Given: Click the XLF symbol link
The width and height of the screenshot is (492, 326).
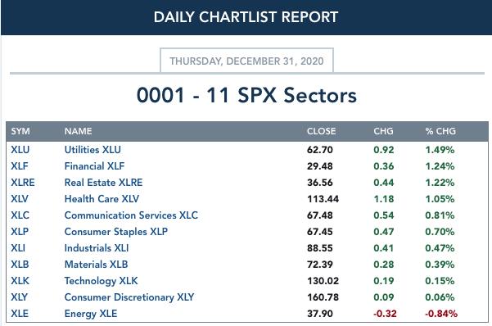Looking at the screenshot, I should pos(20,166).
